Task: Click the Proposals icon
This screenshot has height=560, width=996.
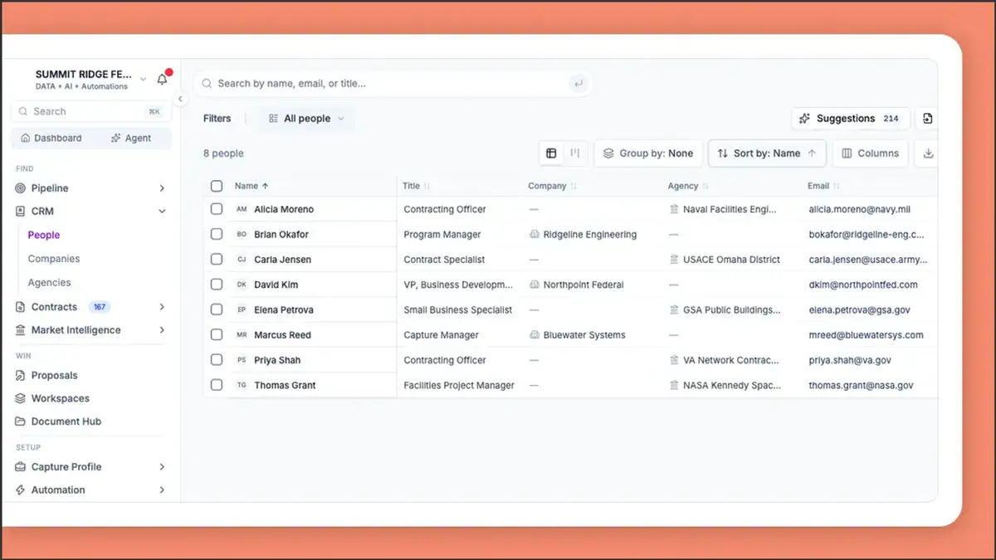Action: (x=22, y=376)
